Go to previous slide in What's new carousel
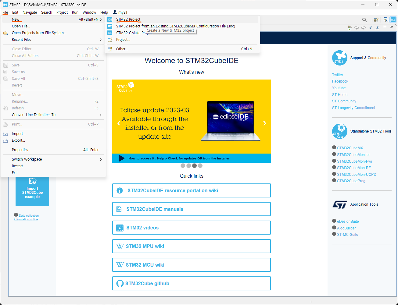The height and width of the screenshot is (305, 398). (x=119, y=123)
